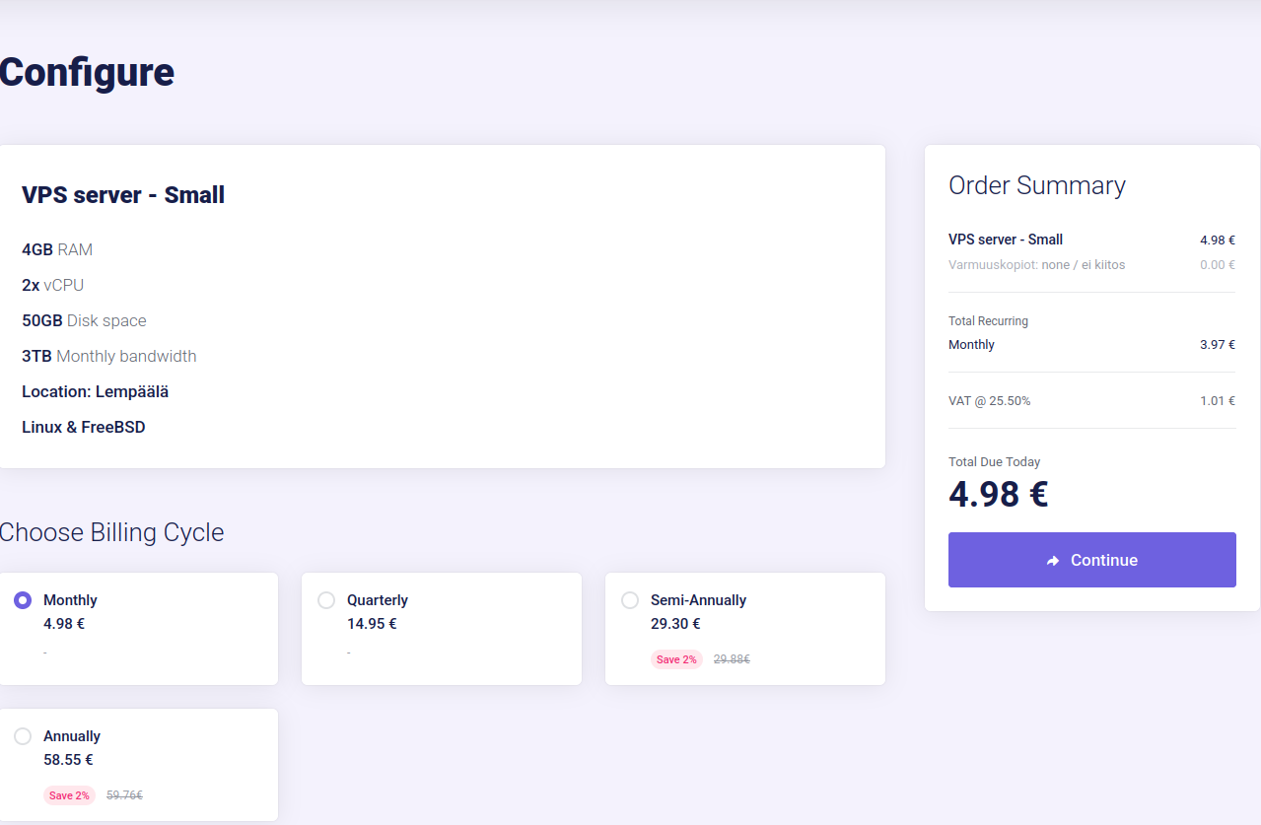Click the Save 2% badge under Annually
The width and height of the screenshot is (1261, 825).
tap(69, 795)
